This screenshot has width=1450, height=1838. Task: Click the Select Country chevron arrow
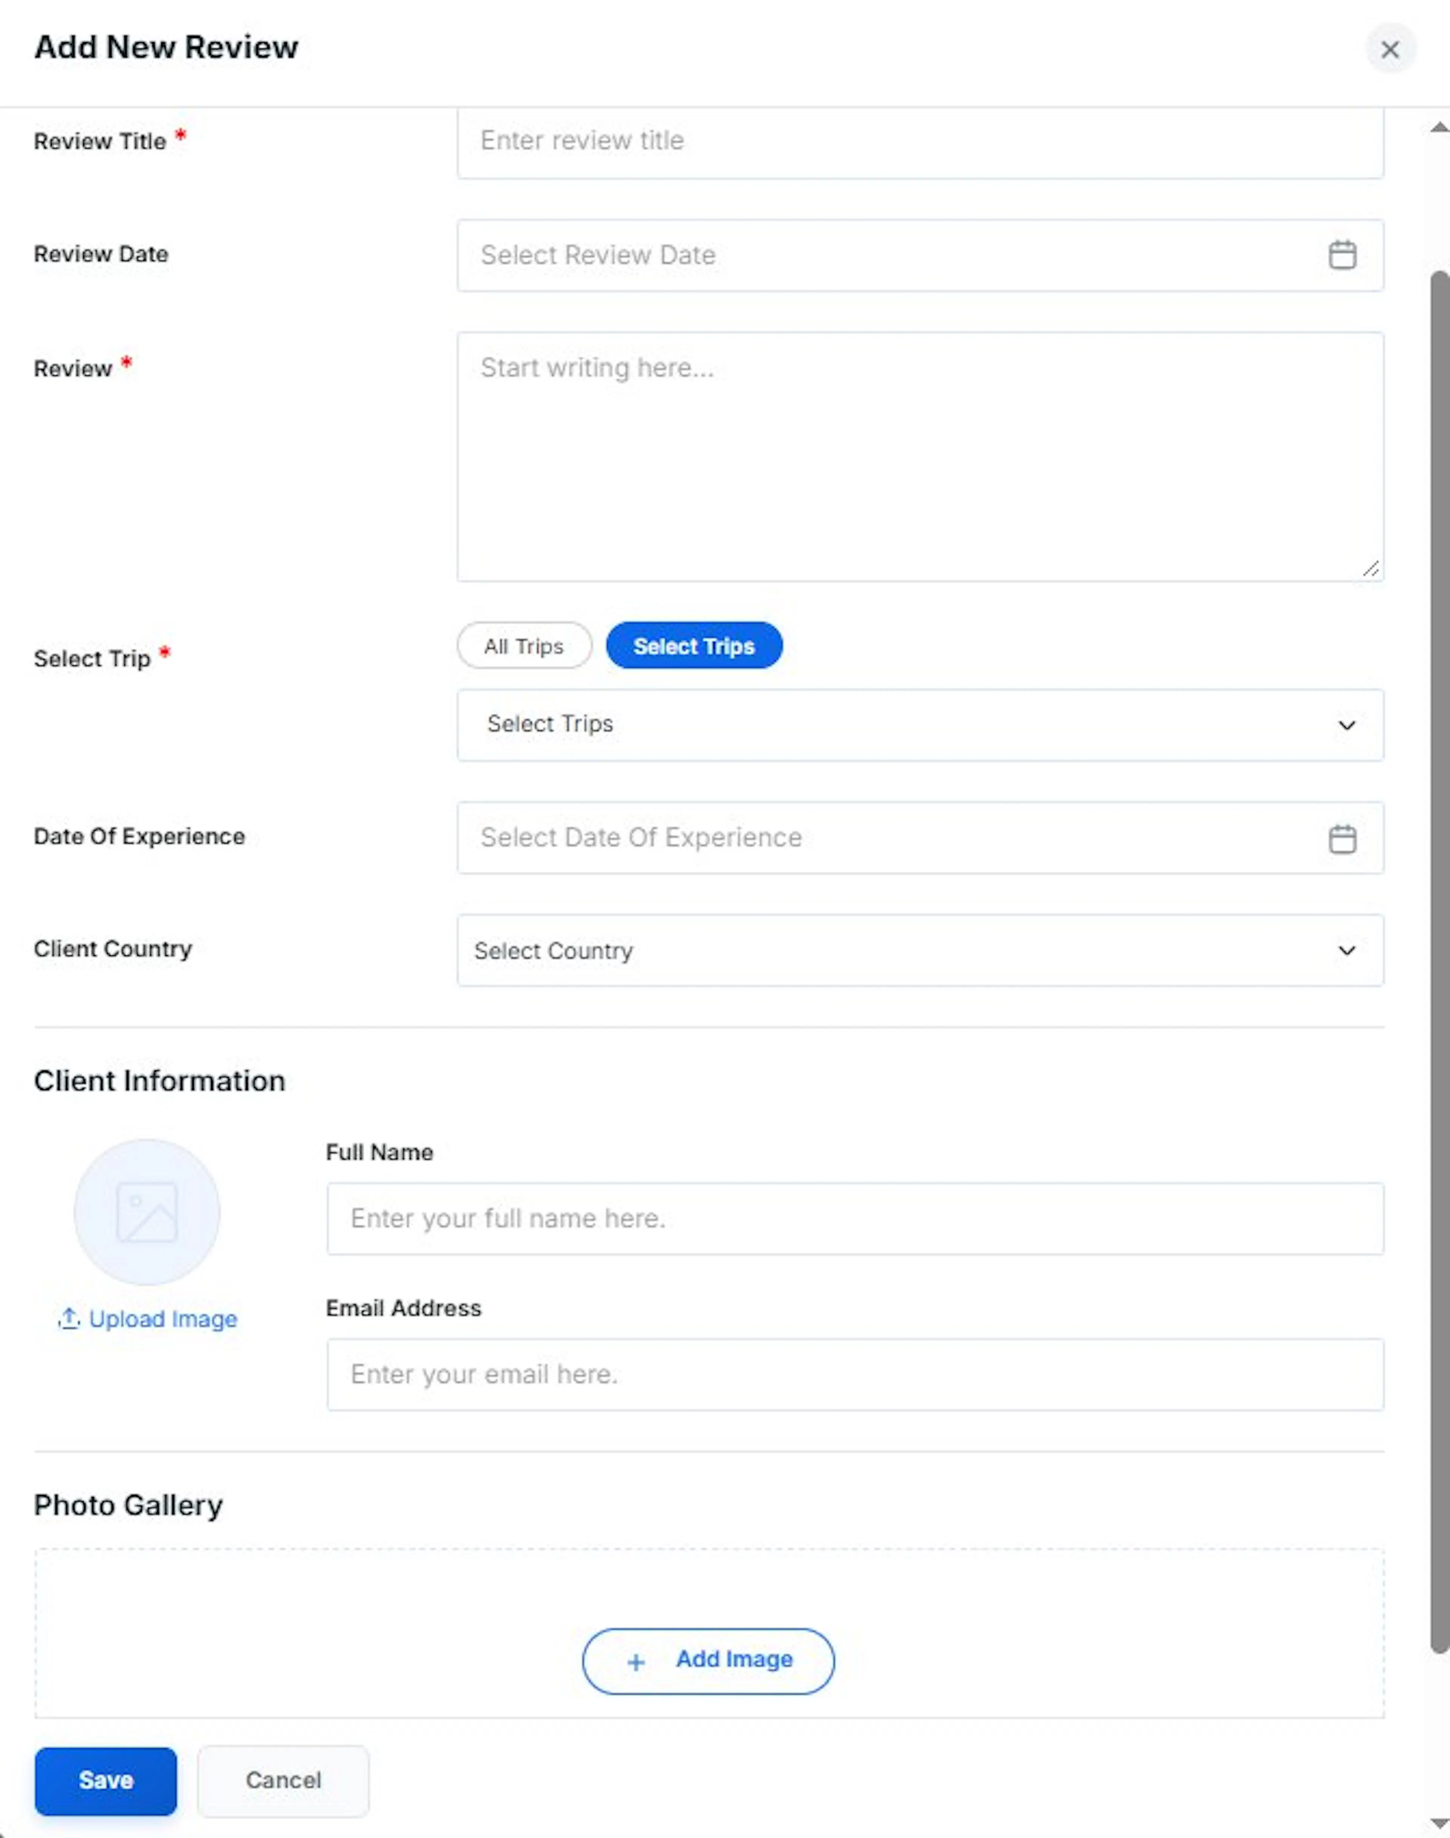click(1347, 950)
